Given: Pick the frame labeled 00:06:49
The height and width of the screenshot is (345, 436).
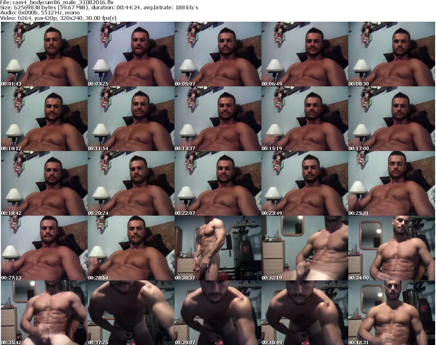Looking at the screenshot, I should [x=304, y=54].
